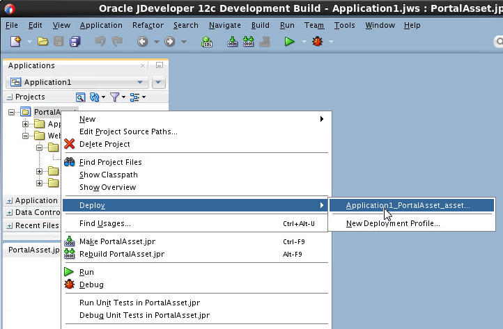Open the Build menu
The height and width of the screenshot is (329, 503).
coord(261,25)
